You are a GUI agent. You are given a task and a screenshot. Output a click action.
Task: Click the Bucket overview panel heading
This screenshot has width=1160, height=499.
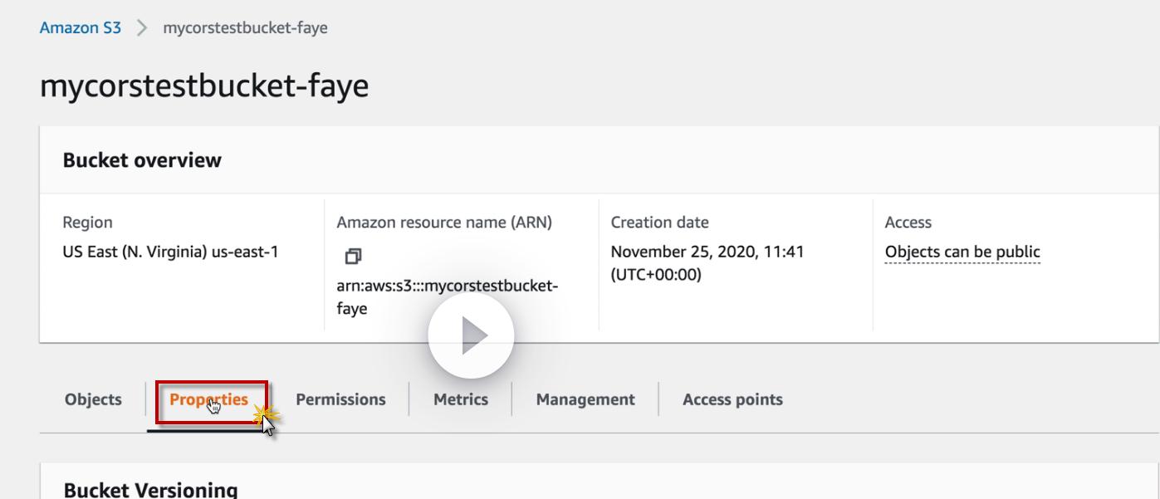click(x=142, y=160)
